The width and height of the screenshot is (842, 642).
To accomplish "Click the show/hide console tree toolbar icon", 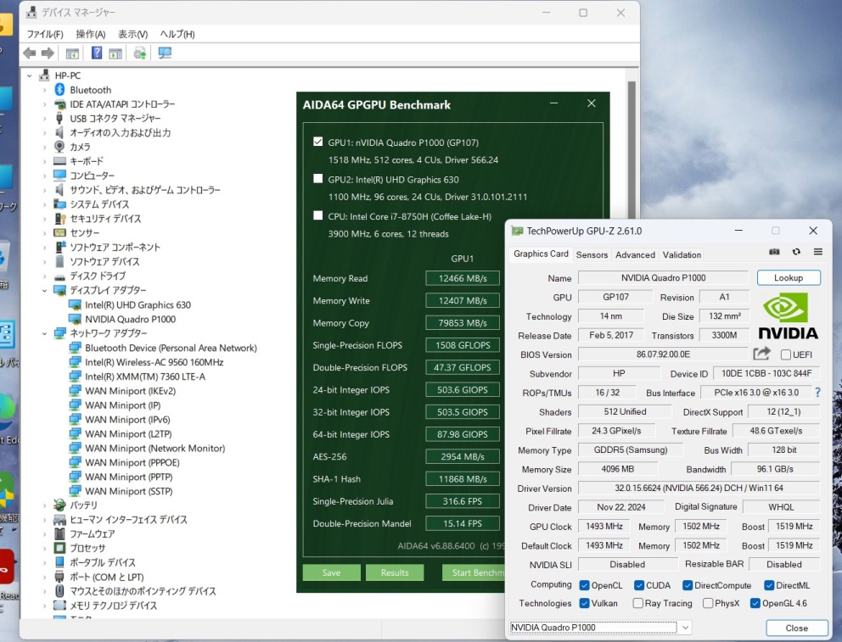I will (x=72, y=53).
